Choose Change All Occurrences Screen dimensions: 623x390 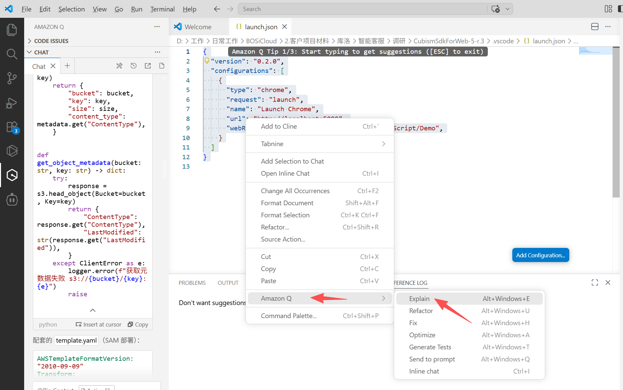pyautogui.click(x=320, y=191)
